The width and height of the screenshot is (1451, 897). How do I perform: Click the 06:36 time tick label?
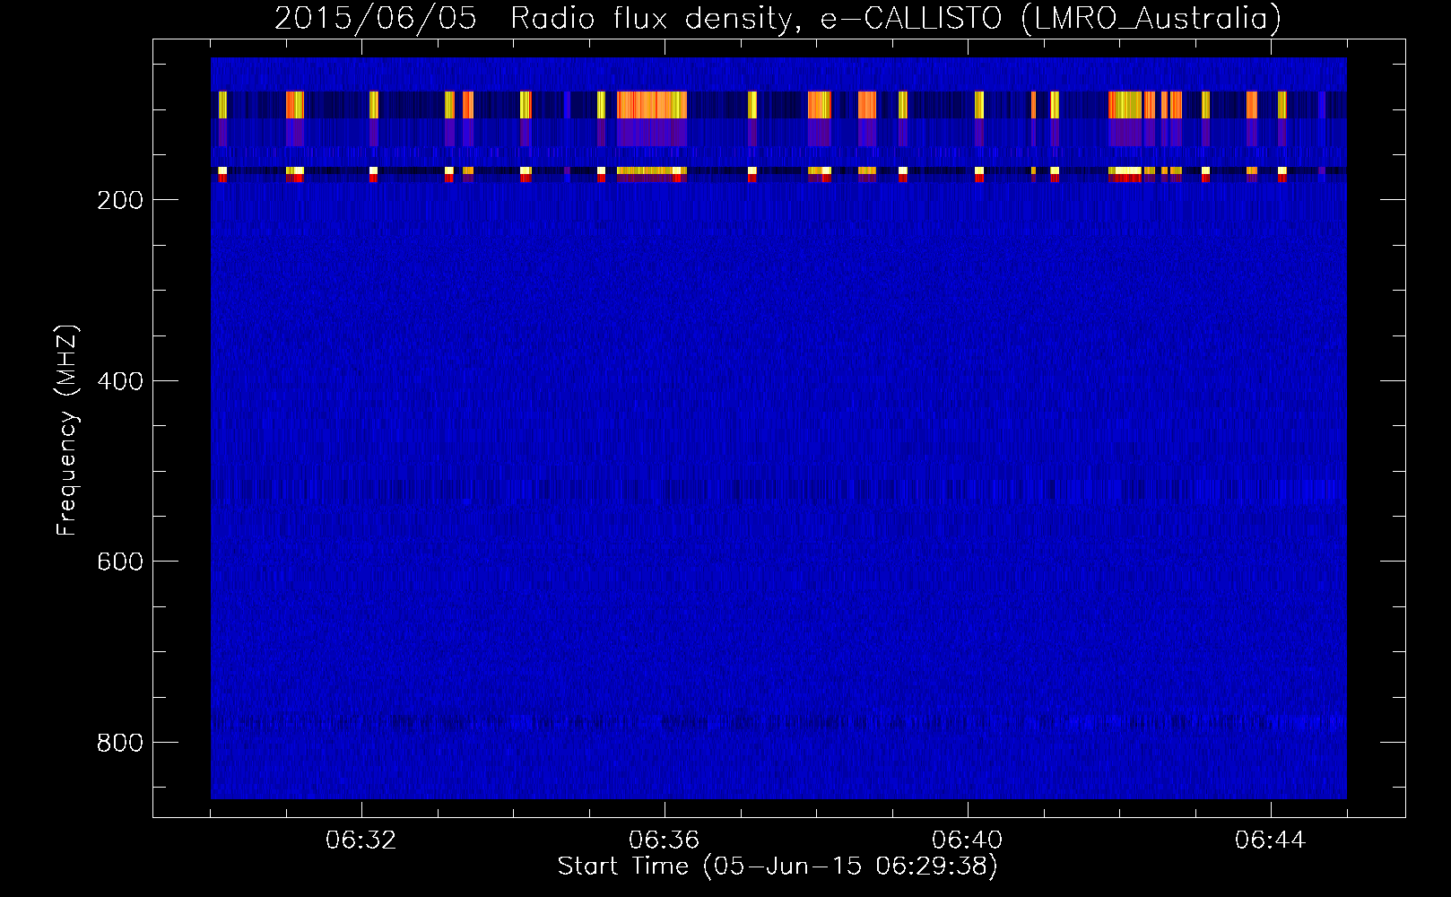pyautogui.click(x=665, y=840)
